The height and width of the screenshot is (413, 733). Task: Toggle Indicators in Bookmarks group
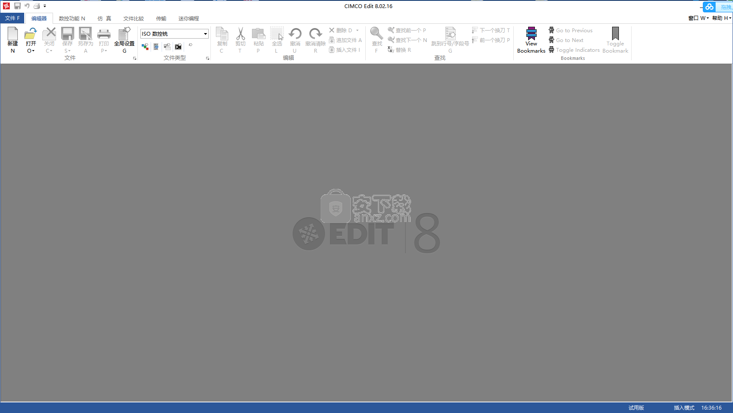[574, 50]
